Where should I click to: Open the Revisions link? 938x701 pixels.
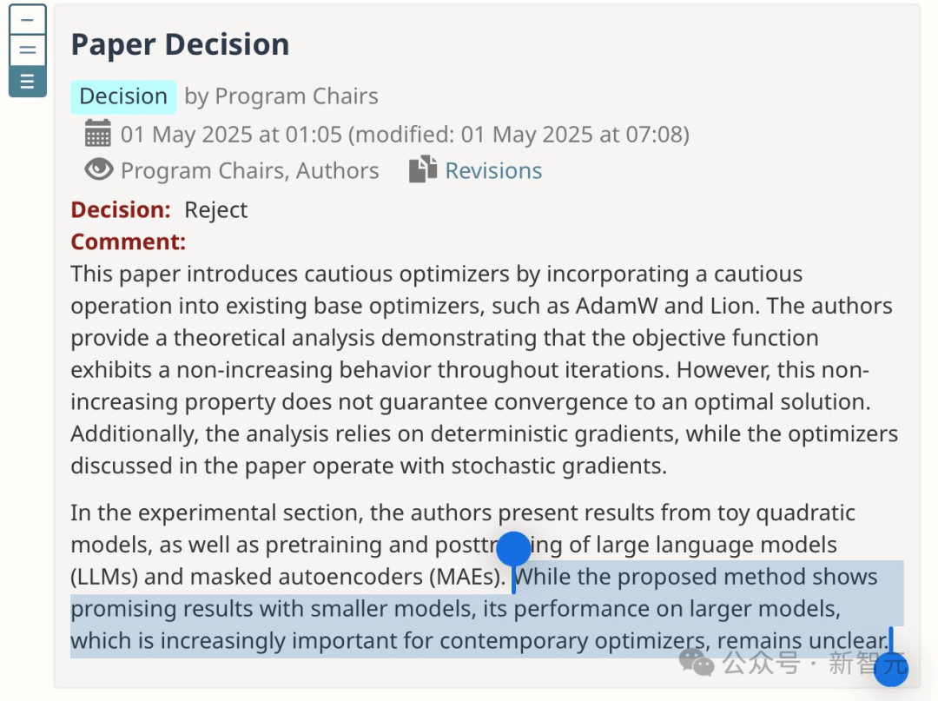pyautogui.click(x=493, y=171)
